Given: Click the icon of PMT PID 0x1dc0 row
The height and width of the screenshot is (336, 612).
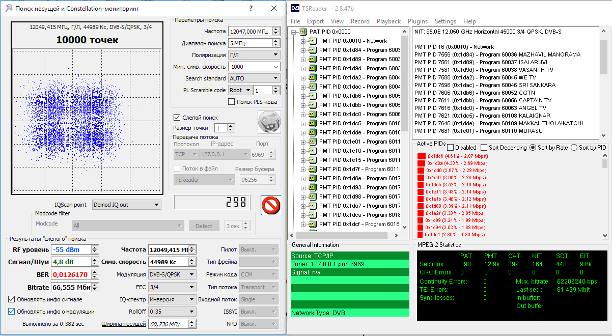Looking at the screenshot, I should (313, 114).
